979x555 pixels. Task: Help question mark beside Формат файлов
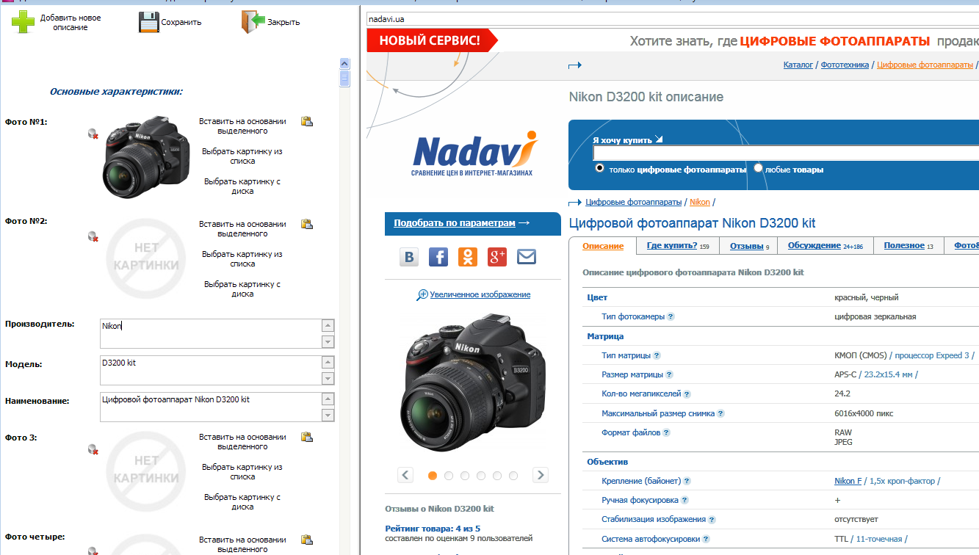[666, 432]
